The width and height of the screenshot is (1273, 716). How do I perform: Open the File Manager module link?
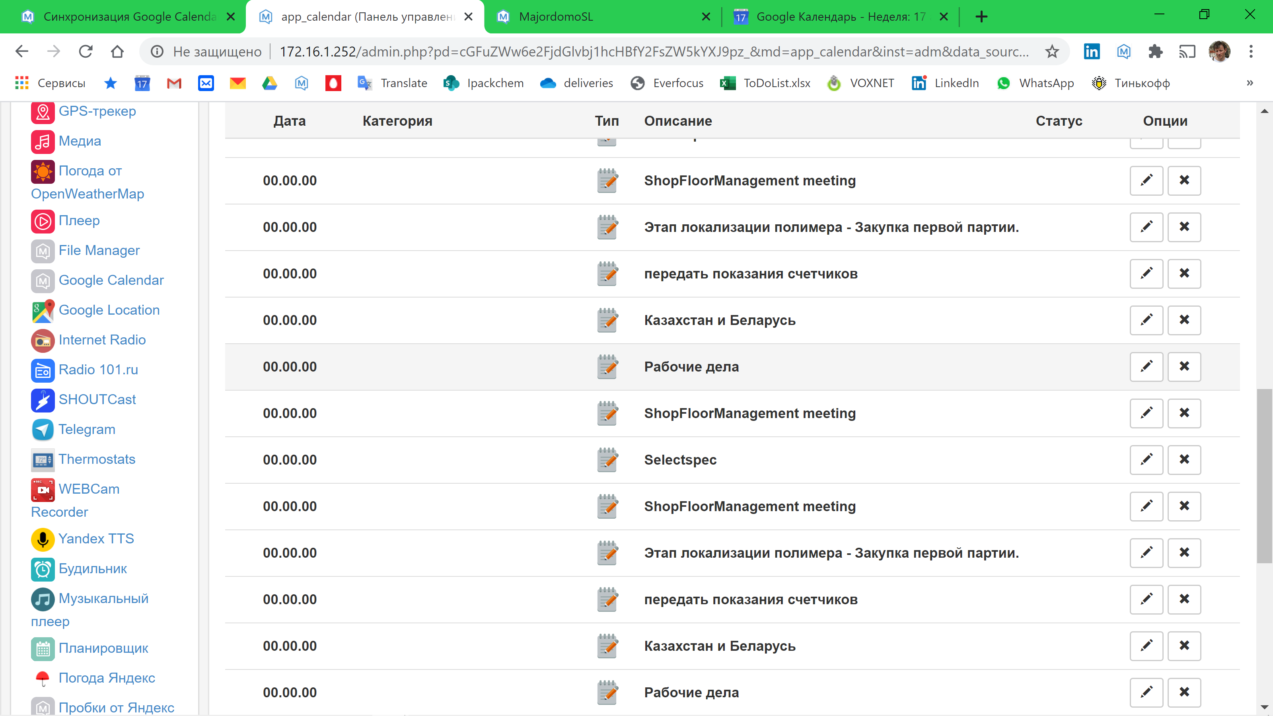coord(99,251)
